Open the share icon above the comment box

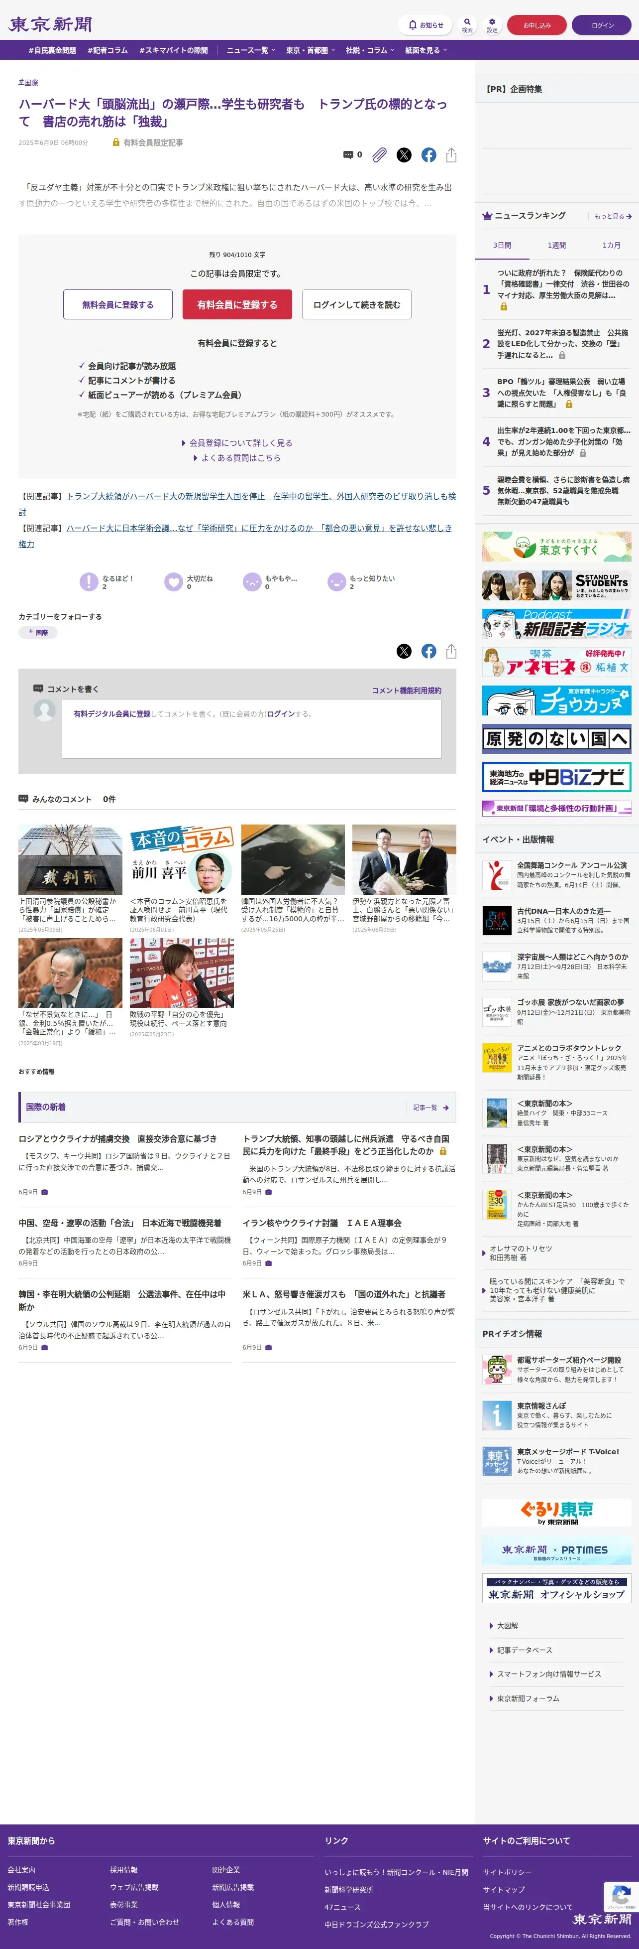click(x=451, y=651)
